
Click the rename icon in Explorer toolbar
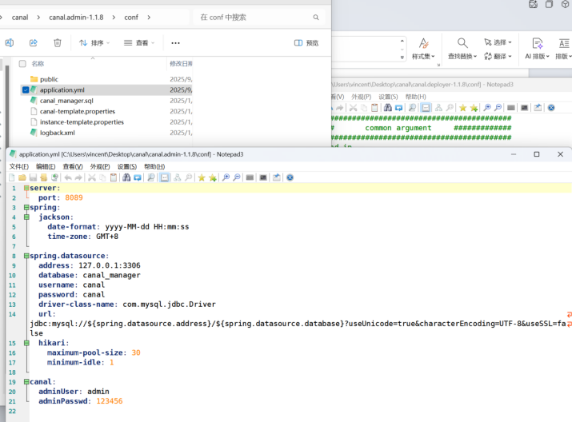(x=10, y=43)
